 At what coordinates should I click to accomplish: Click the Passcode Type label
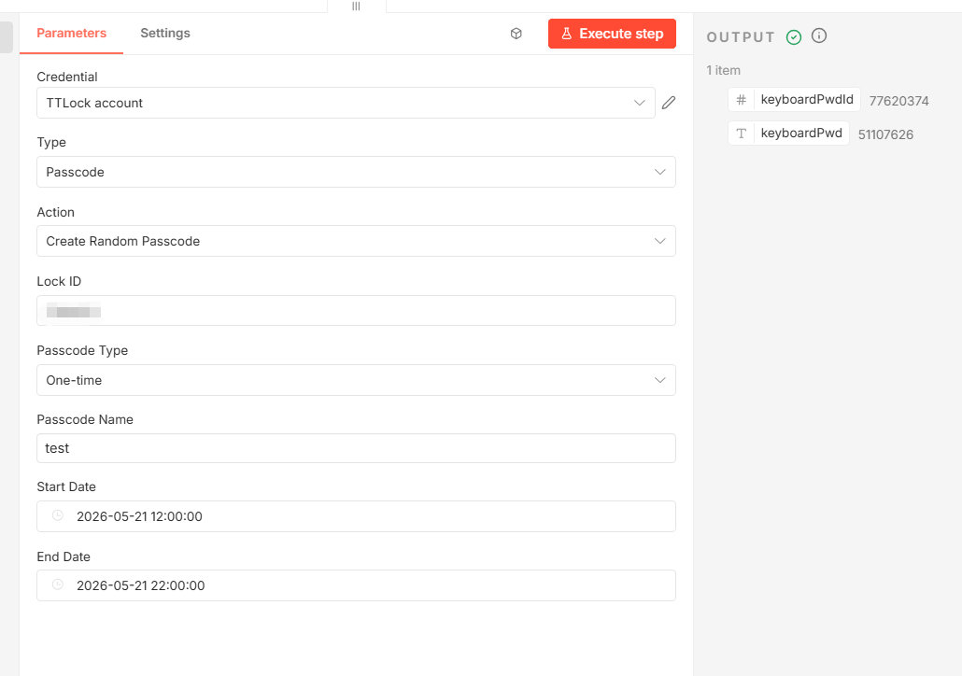(x=82, y=350)
